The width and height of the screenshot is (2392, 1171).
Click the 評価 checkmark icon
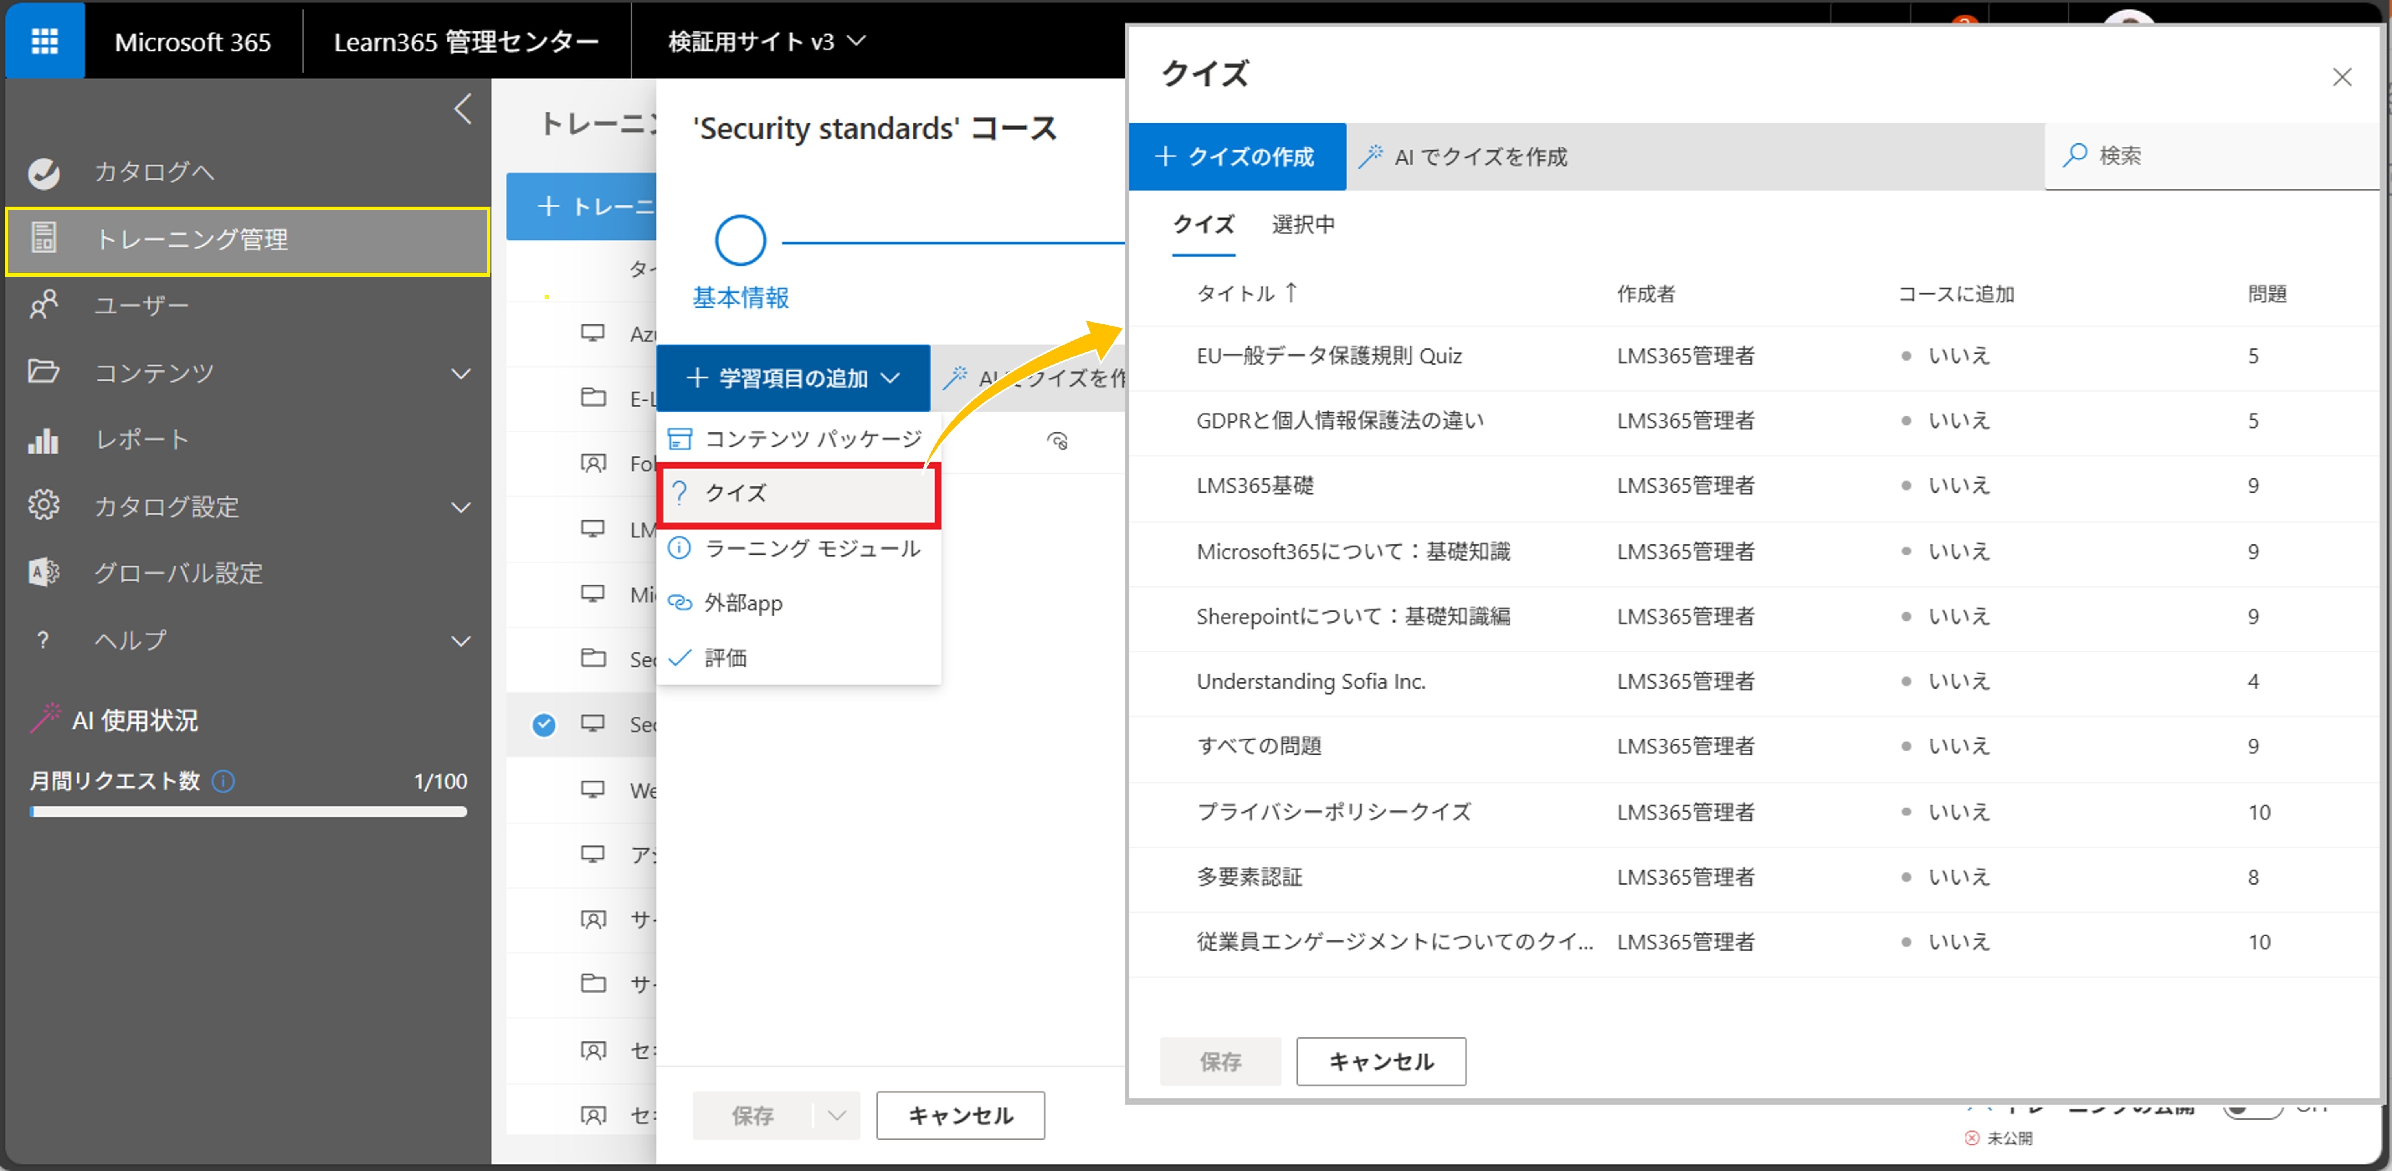tap(680, 658)
